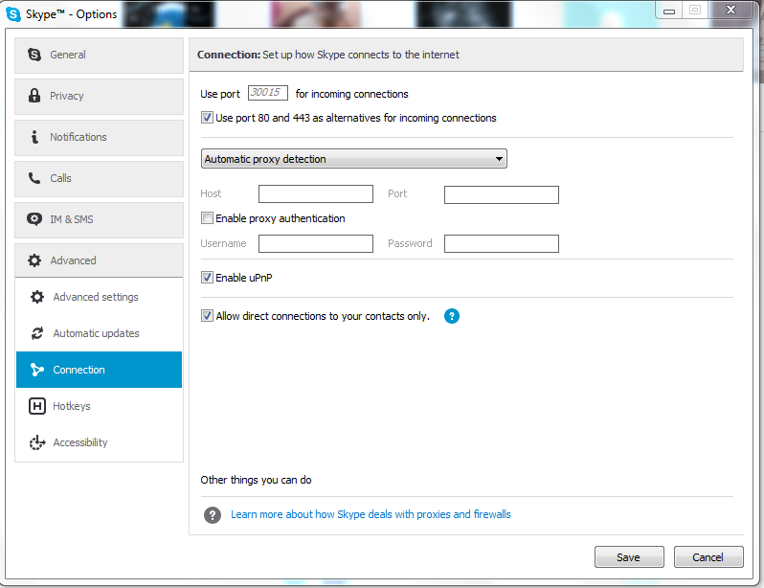Click the Connection nodes icon
Image resolution: width=764 pixels, height=588 pixels.
coord(37,370)
